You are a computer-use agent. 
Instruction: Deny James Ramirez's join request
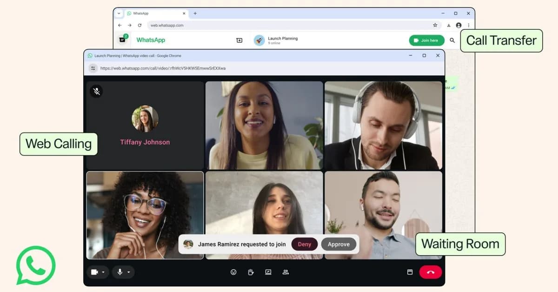point(305,244)
